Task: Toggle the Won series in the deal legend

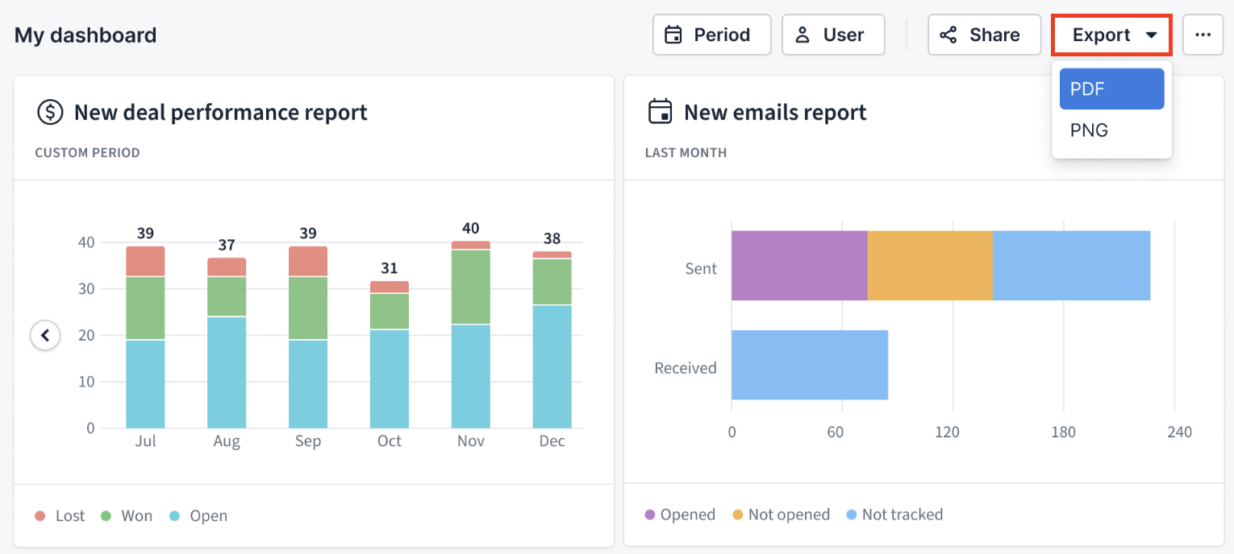Action: pyautogui.click(x=127, y=515)
